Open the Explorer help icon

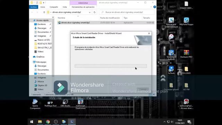pyautogui.click(x=155, y=7)
